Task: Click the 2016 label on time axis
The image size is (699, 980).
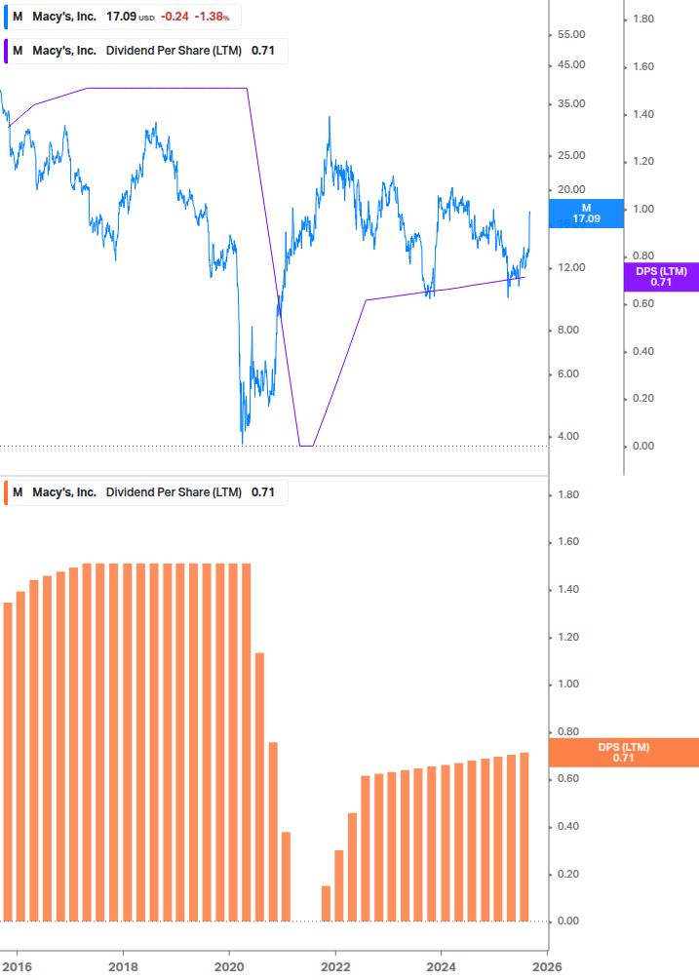Action: [x=17, y=967]
